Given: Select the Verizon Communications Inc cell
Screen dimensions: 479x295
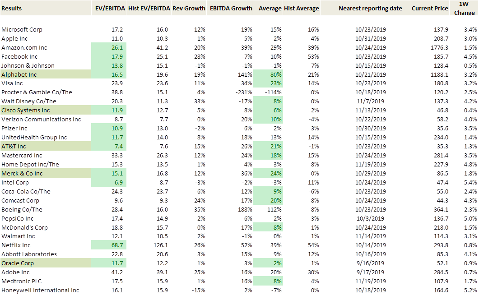Looking at the screenshot, I should (x=41, y=119).
